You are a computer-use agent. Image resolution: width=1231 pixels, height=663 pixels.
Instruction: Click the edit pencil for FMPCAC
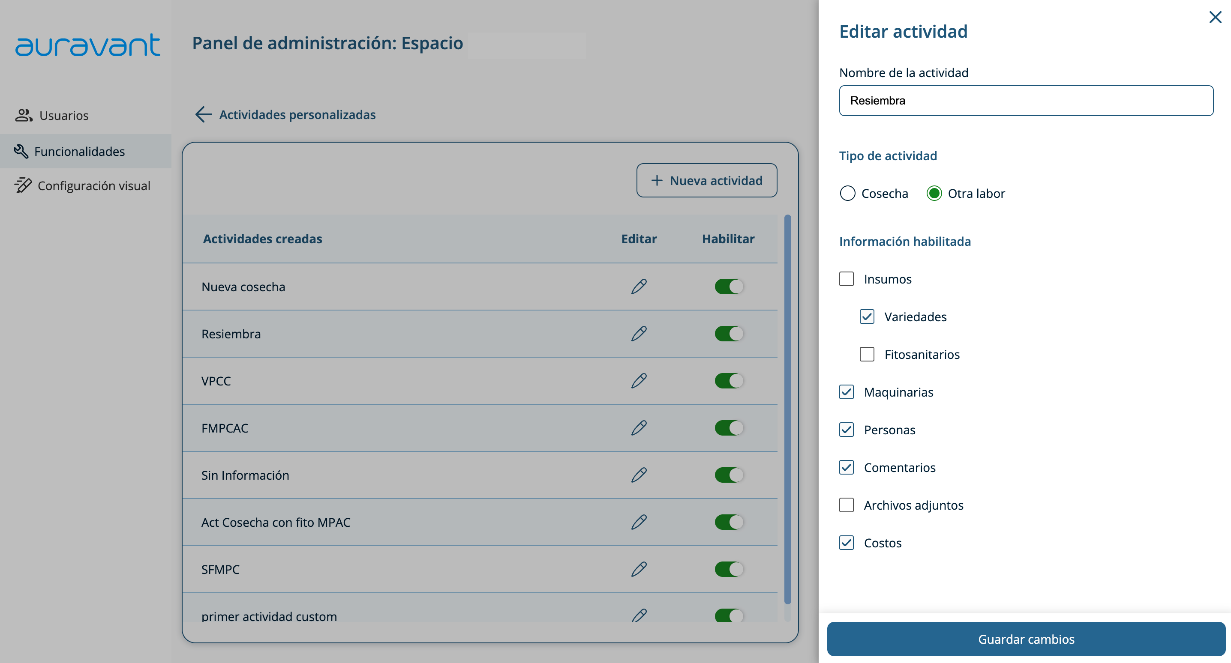[639, 428]
